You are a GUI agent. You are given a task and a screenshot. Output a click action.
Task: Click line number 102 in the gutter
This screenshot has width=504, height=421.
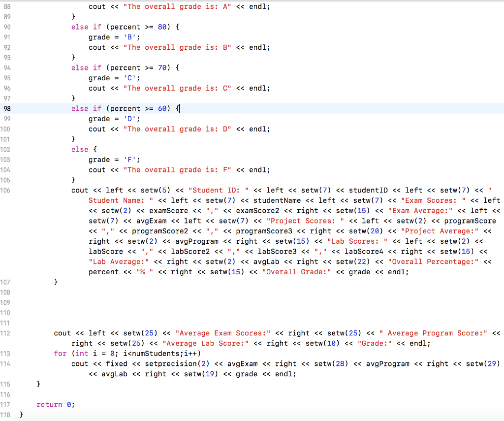coord(5,150)
